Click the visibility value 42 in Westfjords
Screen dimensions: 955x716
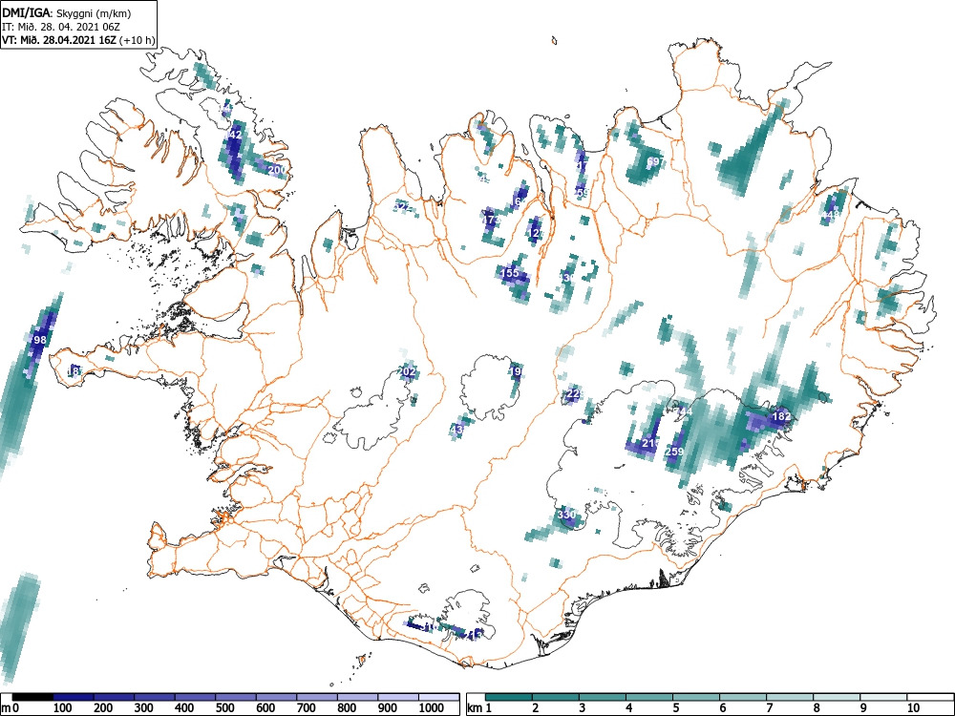coord(235,135)
